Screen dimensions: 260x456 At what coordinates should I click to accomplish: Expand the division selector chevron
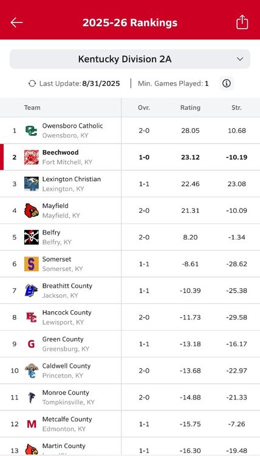click(240, 60)
